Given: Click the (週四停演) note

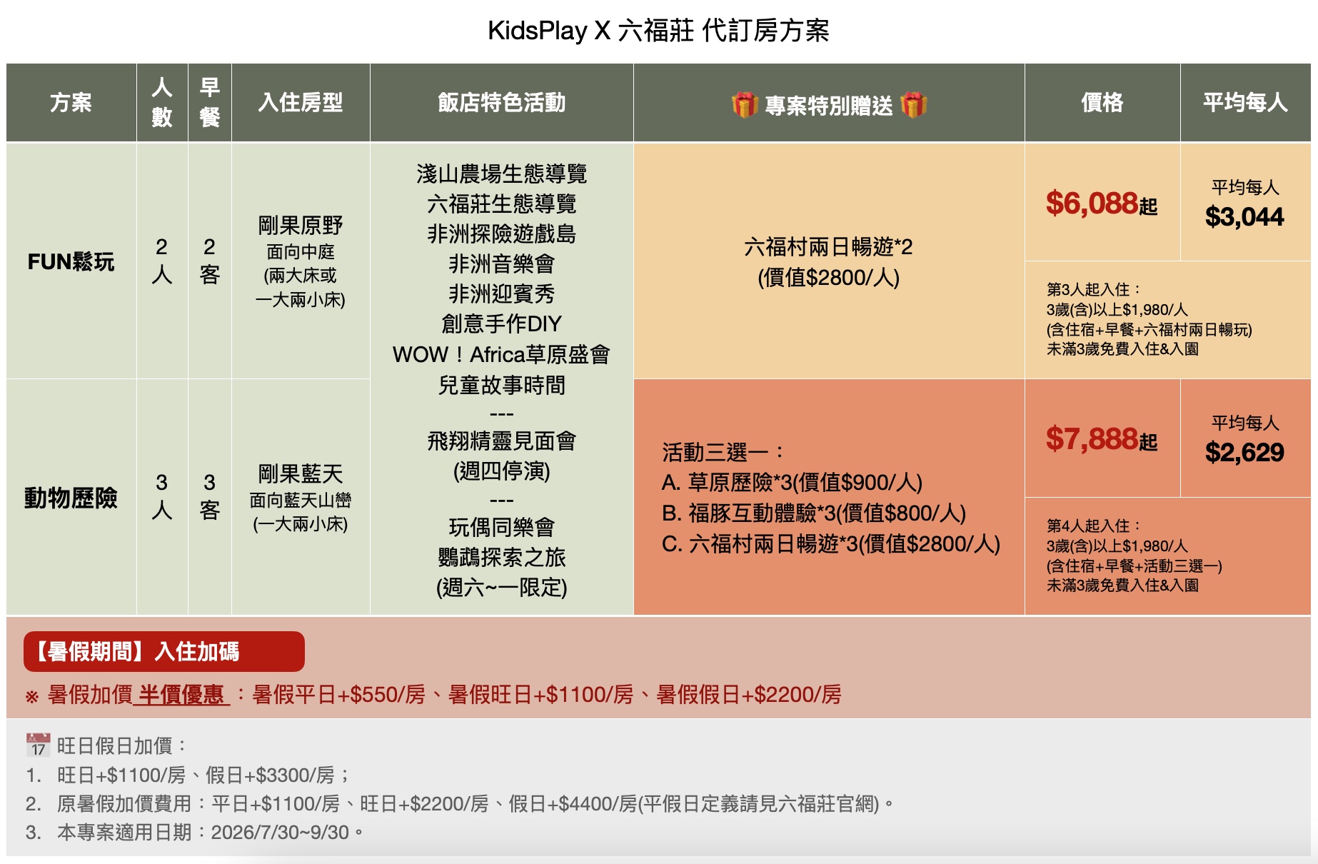Looking at the screenshot, I should pos(501,471).
